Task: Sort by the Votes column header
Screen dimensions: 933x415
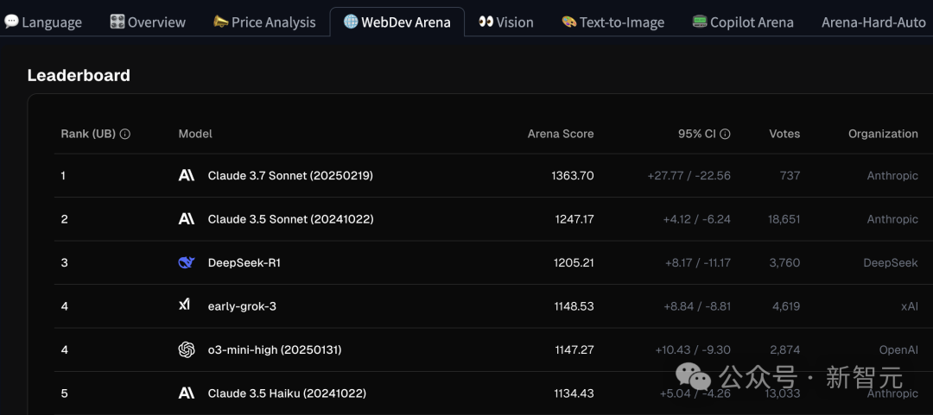Action: [x=784, y=135]
